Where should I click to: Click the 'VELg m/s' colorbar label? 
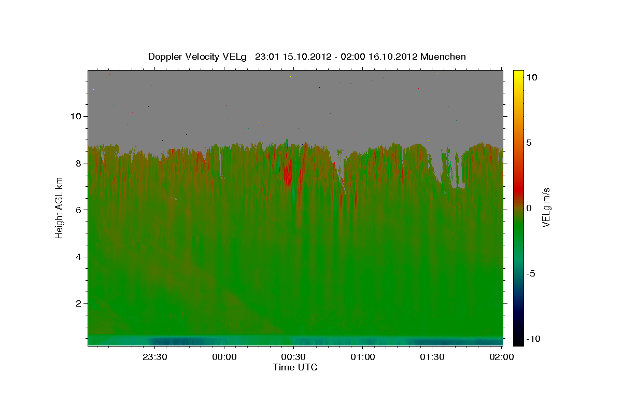[545, 208]
